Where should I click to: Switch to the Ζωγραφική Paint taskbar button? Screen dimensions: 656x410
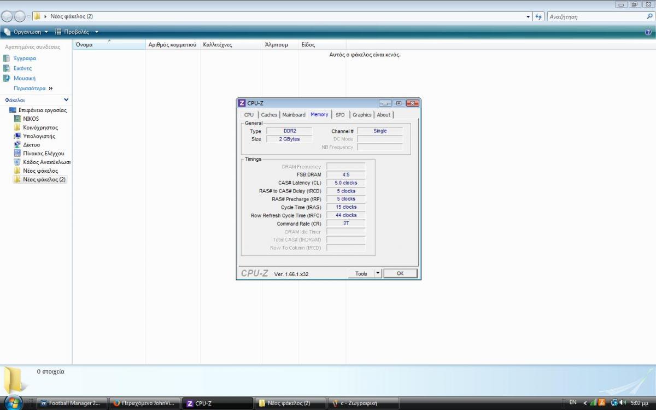pyautogui.click(x=365, y=403)
